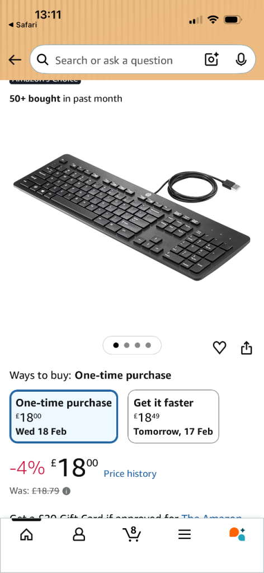Tap the share icon

(247, 347)
